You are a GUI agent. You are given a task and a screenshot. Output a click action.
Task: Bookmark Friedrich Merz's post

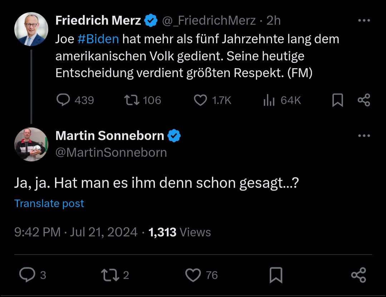pyautogui.click(x=337, y=100)
